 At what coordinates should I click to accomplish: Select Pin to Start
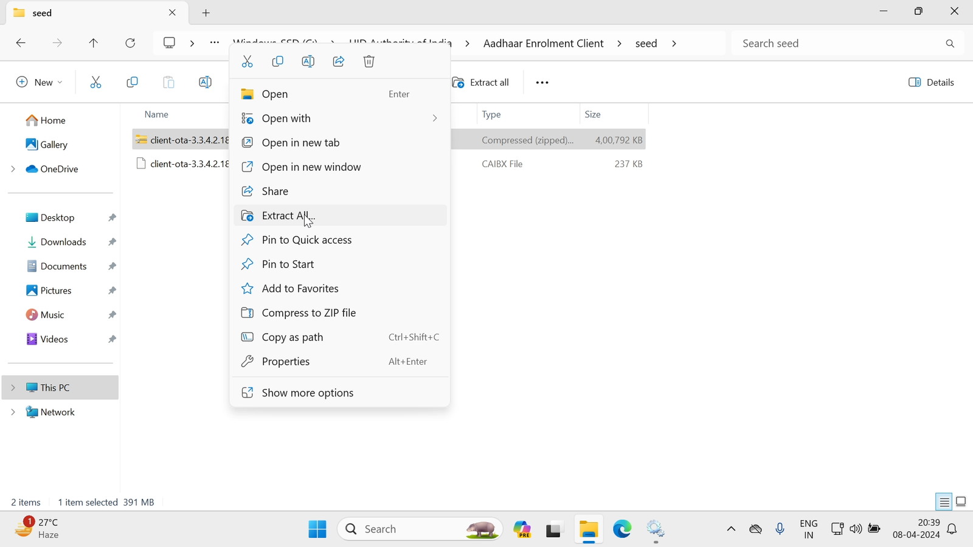[x=340, y=264]
